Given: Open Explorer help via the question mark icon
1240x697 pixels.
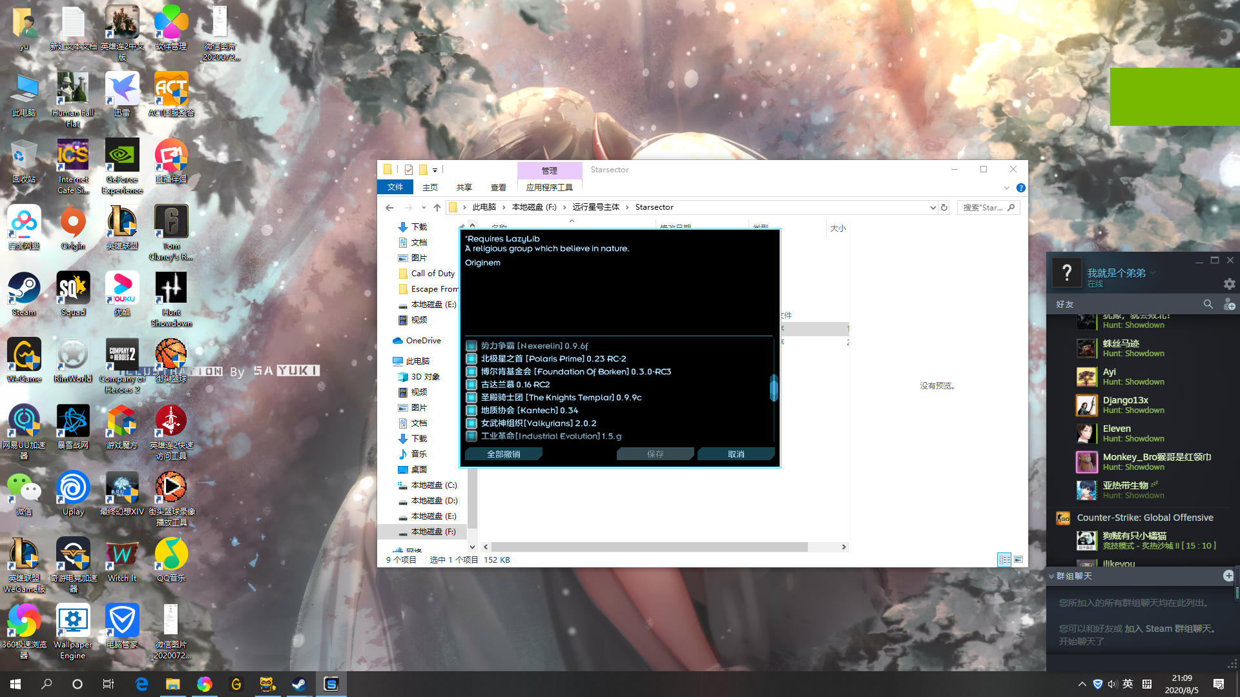Looking at the screenshot, I should coord(1020,188).
